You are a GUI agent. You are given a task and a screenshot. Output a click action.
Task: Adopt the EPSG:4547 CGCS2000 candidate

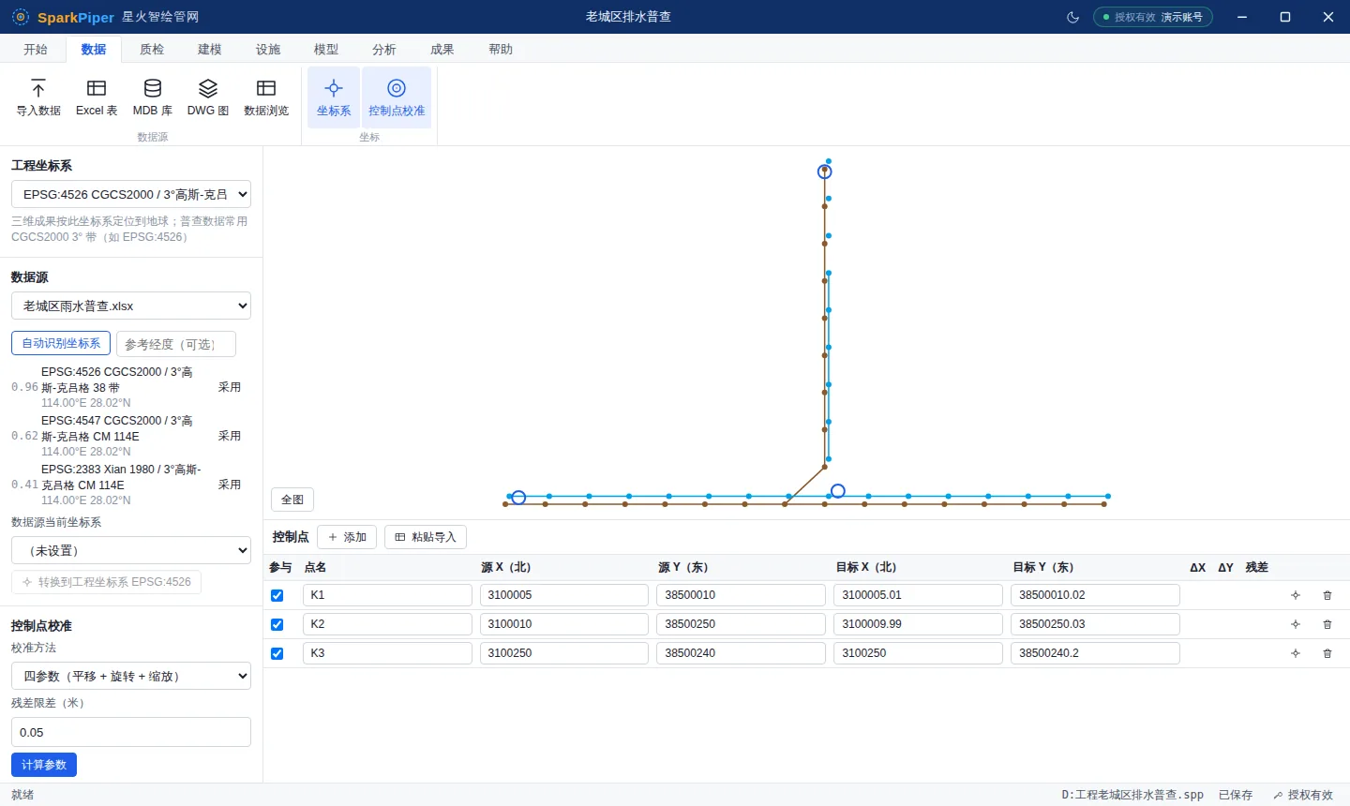point(230,436)
